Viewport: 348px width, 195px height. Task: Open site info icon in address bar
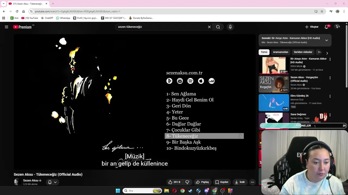(32, 11)
